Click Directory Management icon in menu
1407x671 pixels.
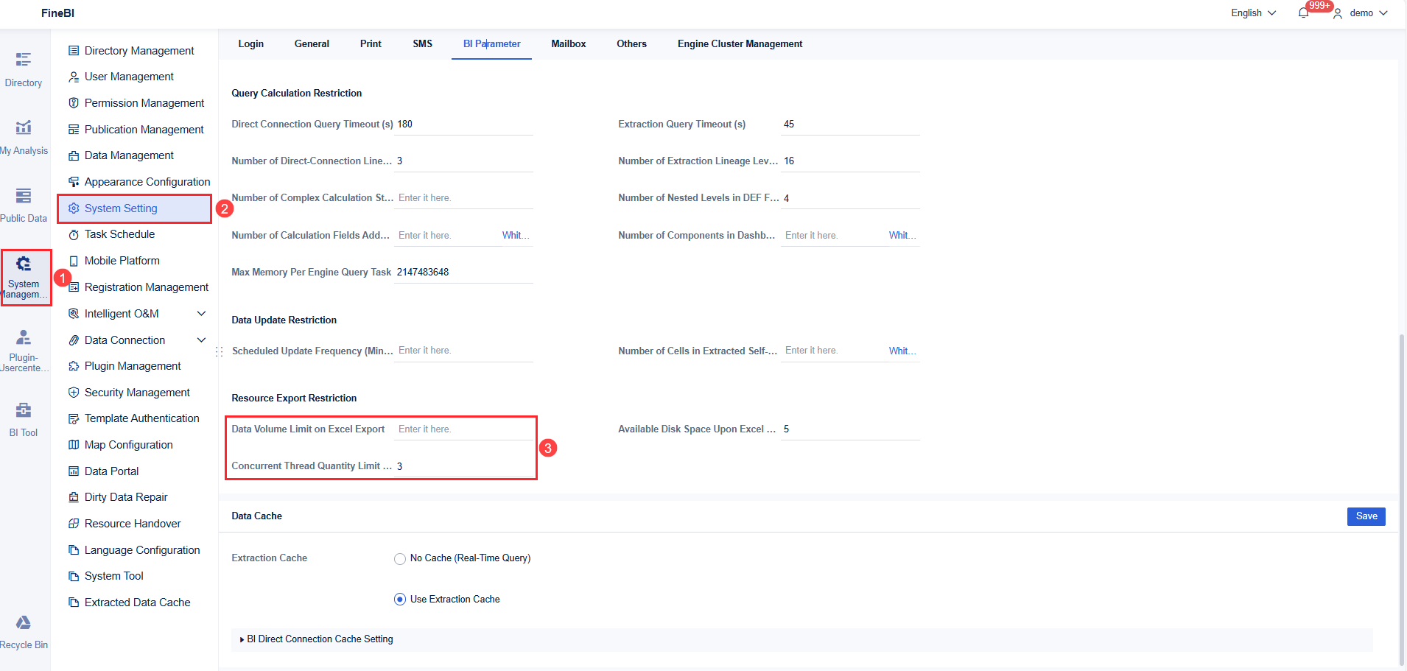click(74, 51)
